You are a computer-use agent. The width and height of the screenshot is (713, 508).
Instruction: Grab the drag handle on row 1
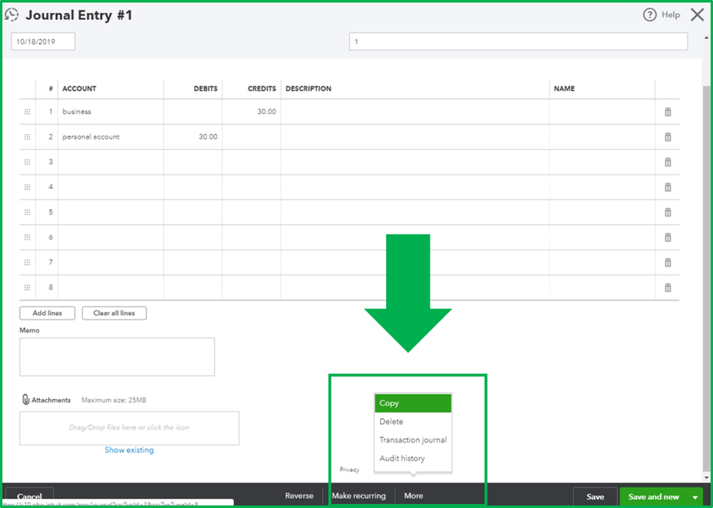pos(27,112)
